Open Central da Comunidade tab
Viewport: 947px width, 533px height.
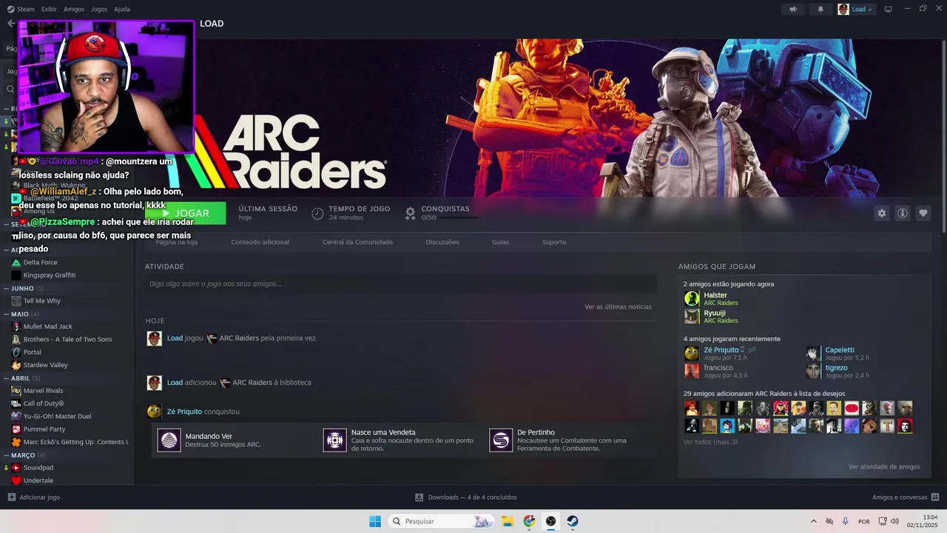(357, 242)
